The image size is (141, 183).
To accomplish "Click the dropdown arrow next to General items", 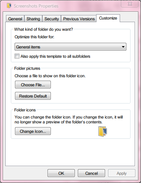I will tap(123, 47).
